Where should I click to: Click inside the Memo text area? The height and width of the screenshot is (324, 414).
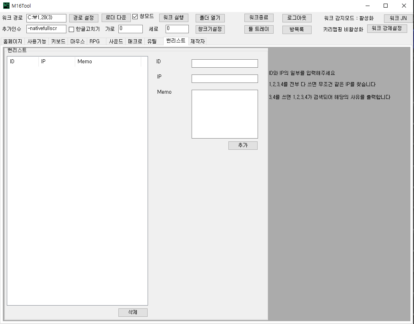(224, 114)
